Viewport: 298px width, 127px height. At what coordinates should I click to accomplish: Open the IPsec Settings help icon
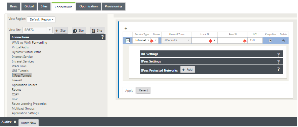279,62
